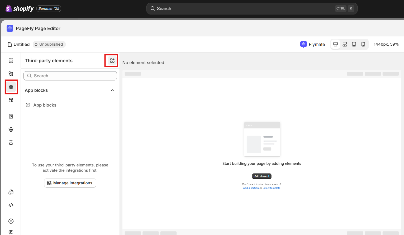Open the code brackets icon in sidebar
404x235 pixels.
(11, 205)
